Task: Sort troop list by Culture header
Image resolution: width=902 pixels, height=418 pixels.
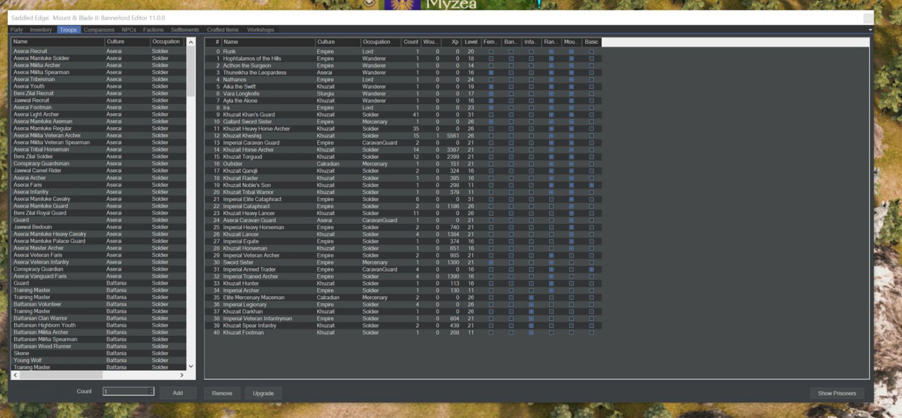Action: [127, 42]
